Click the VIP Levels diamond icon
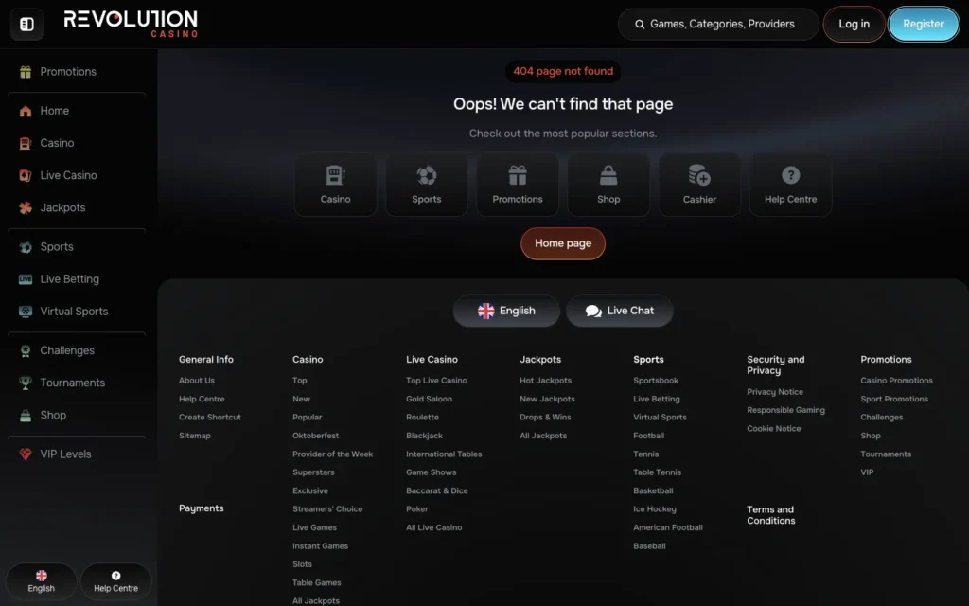969x606 pixels. click(26, 454)
